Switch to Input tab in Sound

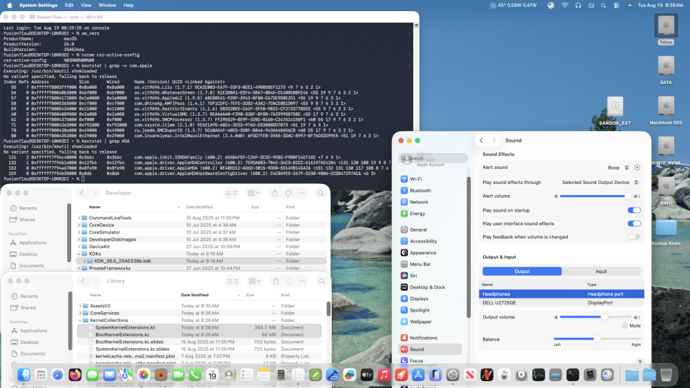click(601, 272)
